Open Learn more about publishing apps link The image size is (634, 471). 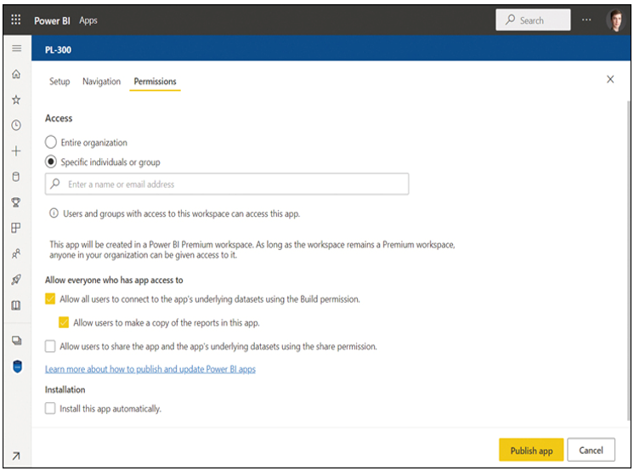click(150, 369)
